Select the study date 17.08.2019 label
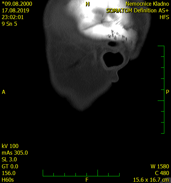This screenshot has width=171, height=183. pyautogui.click(x=15, y=10)
